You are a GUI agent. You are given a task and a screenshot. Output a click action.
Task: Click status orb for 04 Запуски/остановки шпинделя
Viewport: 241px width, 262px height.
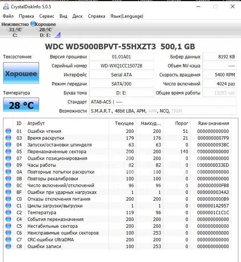(8, 145)
